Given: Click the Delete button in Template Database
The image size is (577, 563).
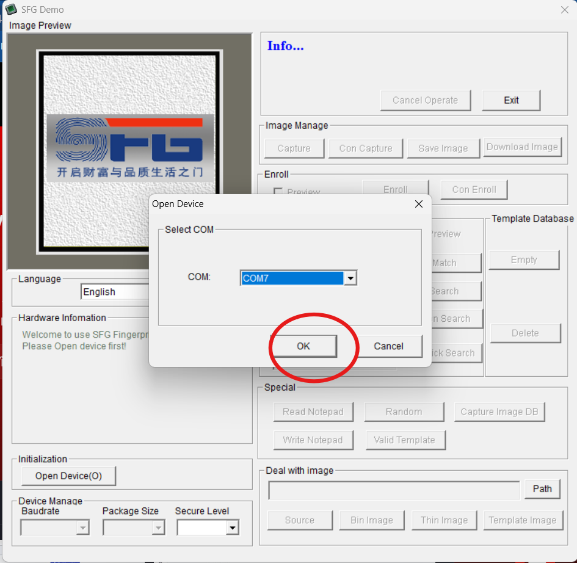Looking at the screenshot, I should click(525, 333).
